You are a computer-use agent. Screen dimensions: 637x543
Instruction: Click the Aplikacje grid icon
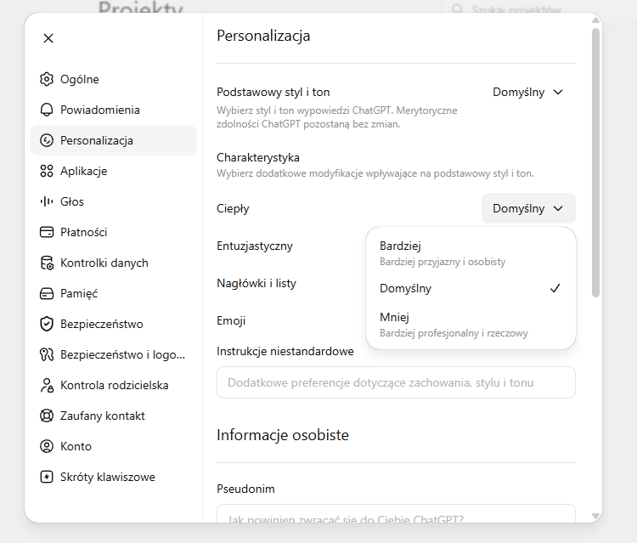click(47, 171)
